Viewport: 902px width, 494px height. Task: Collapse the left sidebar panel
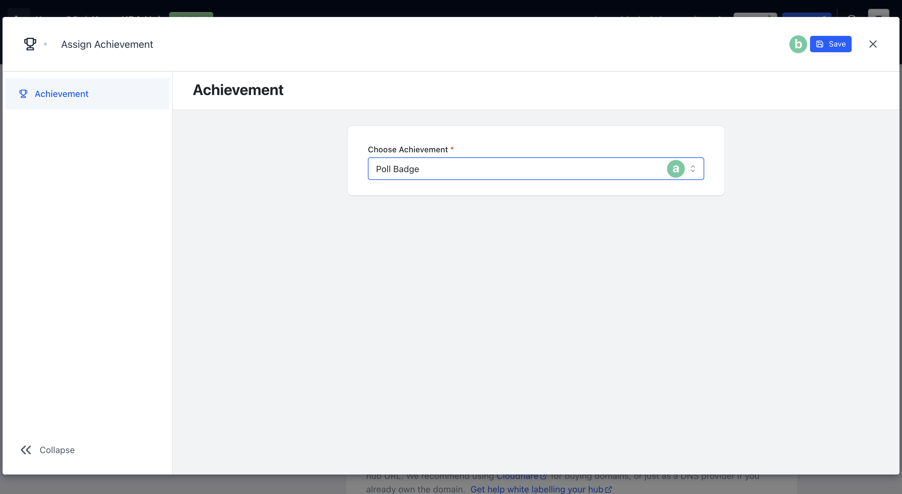pos(47,450)
